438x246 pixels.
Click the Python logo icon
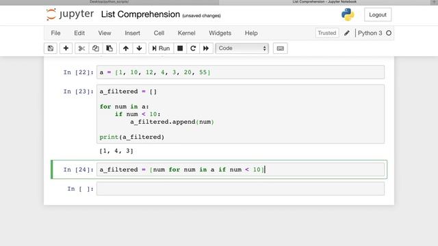coord(348,14)
